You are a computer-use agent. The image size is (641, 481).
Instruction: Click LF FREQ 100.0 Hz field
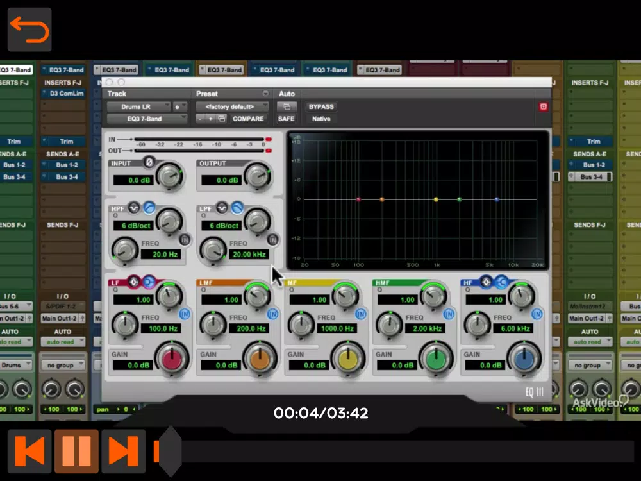(x=162, y=328)
